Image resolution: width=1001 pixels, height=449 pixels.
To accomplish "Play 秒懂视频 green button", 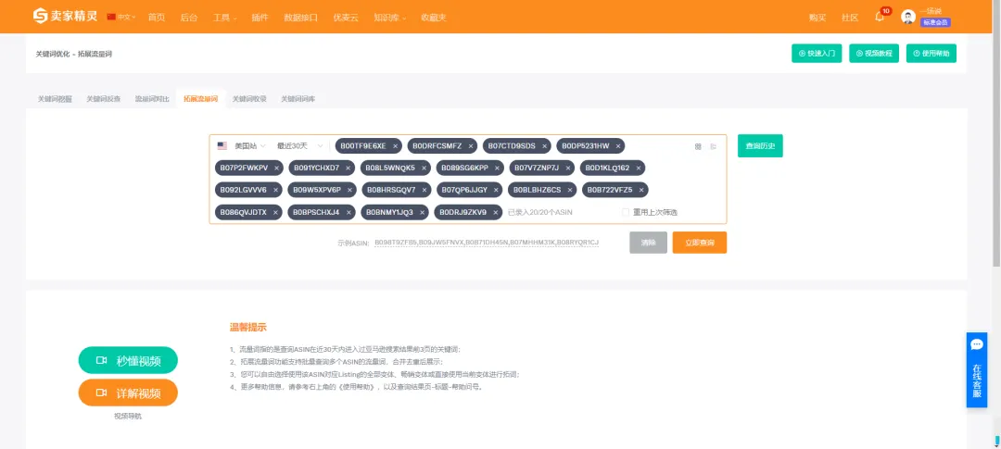I will pos(128,360).
